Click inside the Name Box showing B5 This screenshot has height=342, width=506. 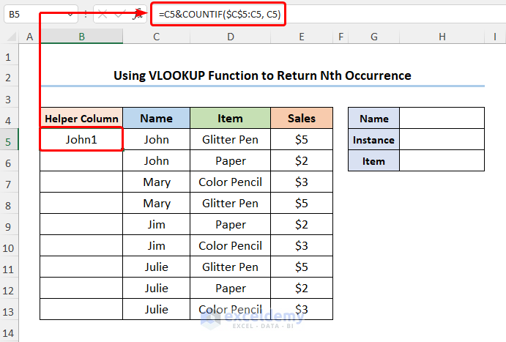point(33,15)
